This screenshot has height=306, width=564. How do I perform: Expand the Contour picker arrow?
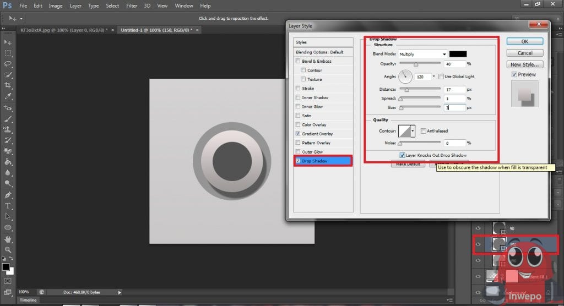point(413,131)
